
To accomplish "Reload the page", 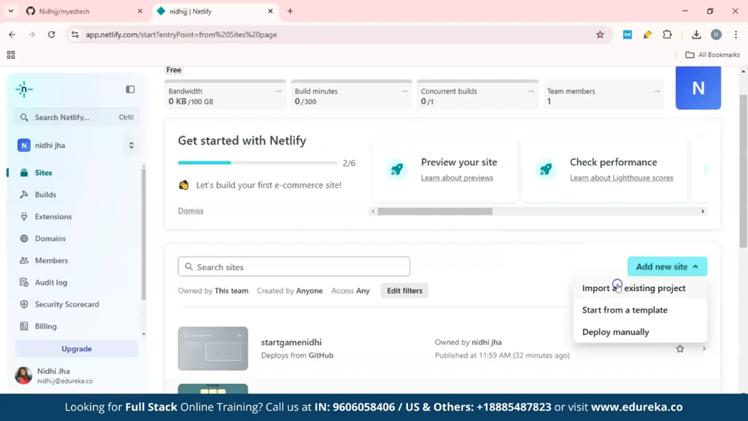I will tap(51, 34).
